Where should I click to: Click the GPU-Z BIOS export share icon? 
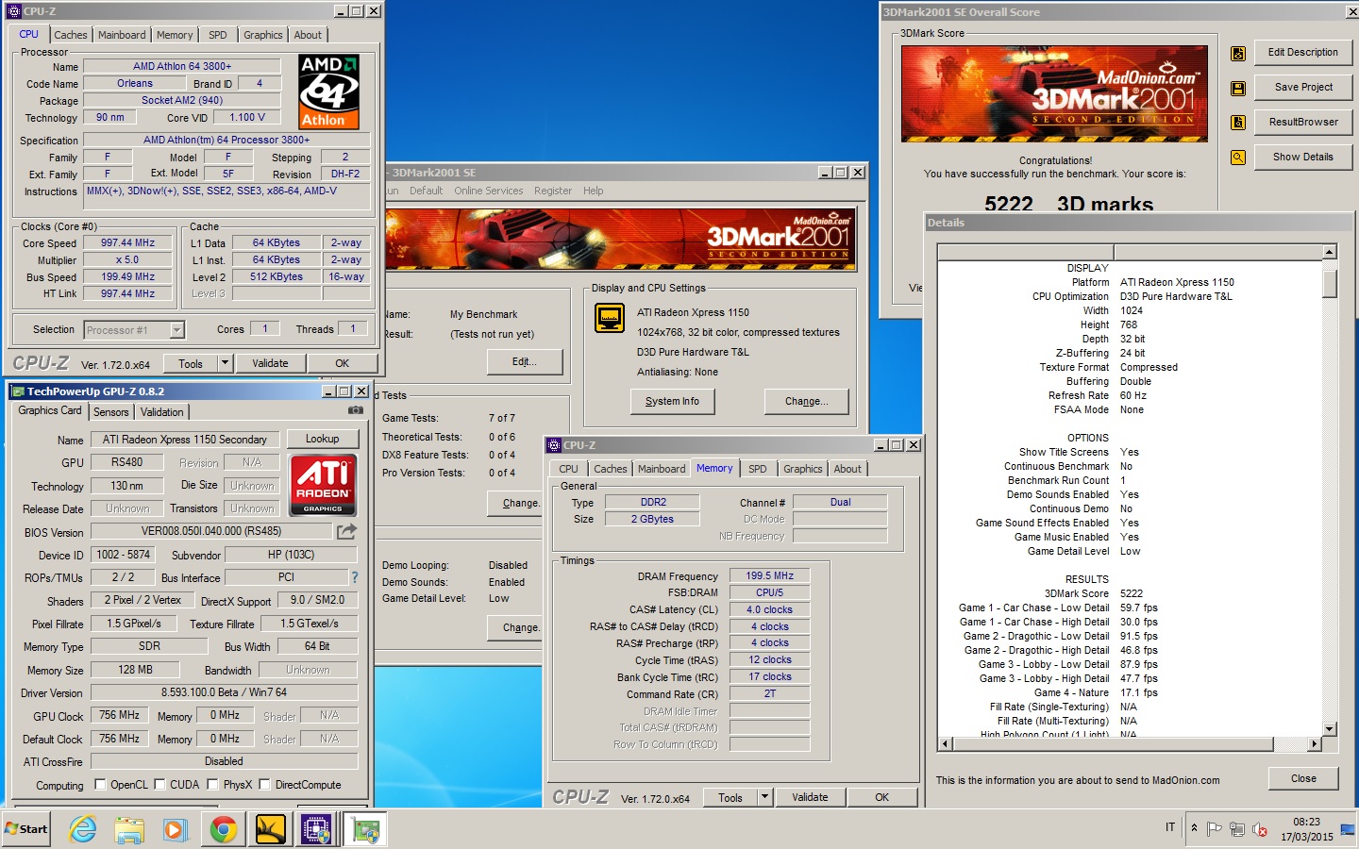pos(347,531)
